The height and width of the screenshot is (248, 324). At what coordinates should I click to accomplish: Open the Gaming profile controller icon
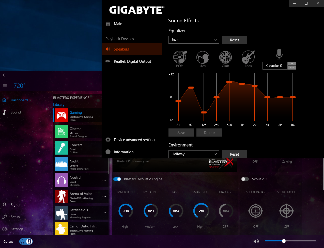coord(61,115)
